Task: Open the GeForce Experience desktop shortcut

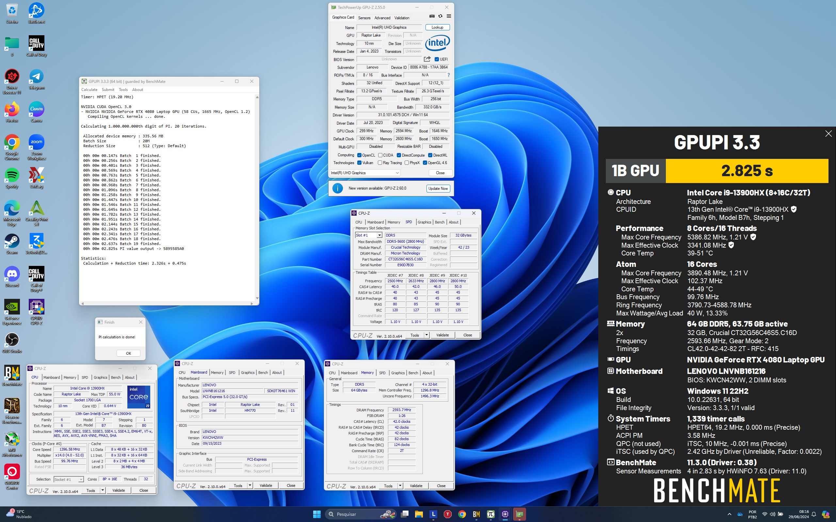Action: 12,312
